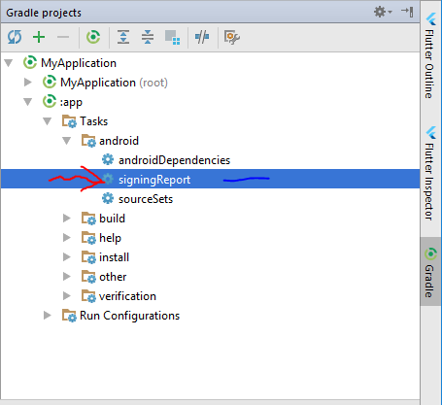Select the install group label

point(114,257)
